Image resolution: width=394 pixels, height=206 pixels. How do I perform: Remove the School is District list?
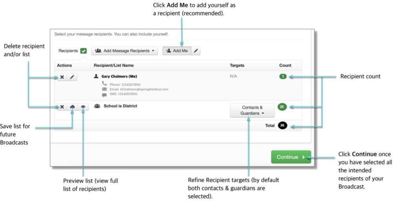(x=62, y=107)
